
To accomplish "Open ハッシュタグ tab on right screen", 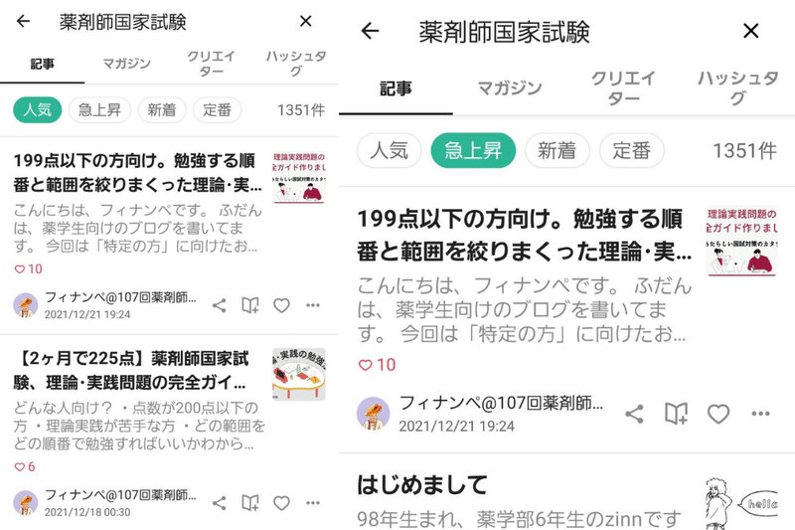I will point(737,88).
